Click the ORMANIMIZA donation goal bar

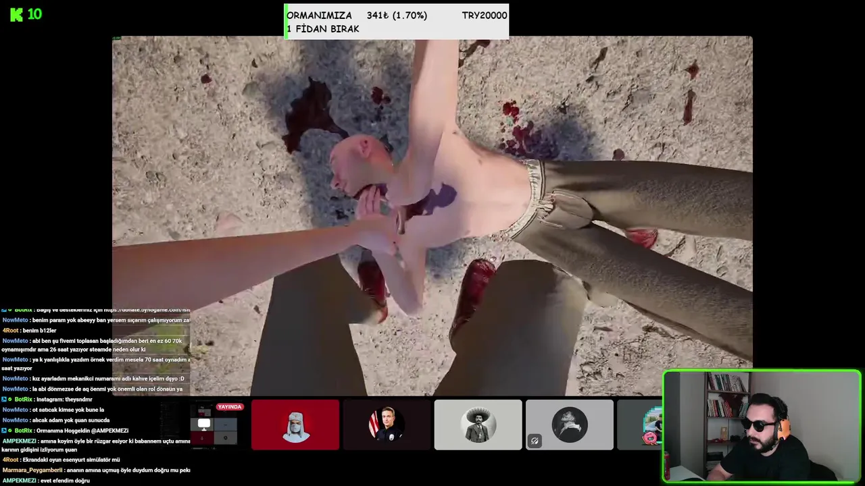pos(397,22)
